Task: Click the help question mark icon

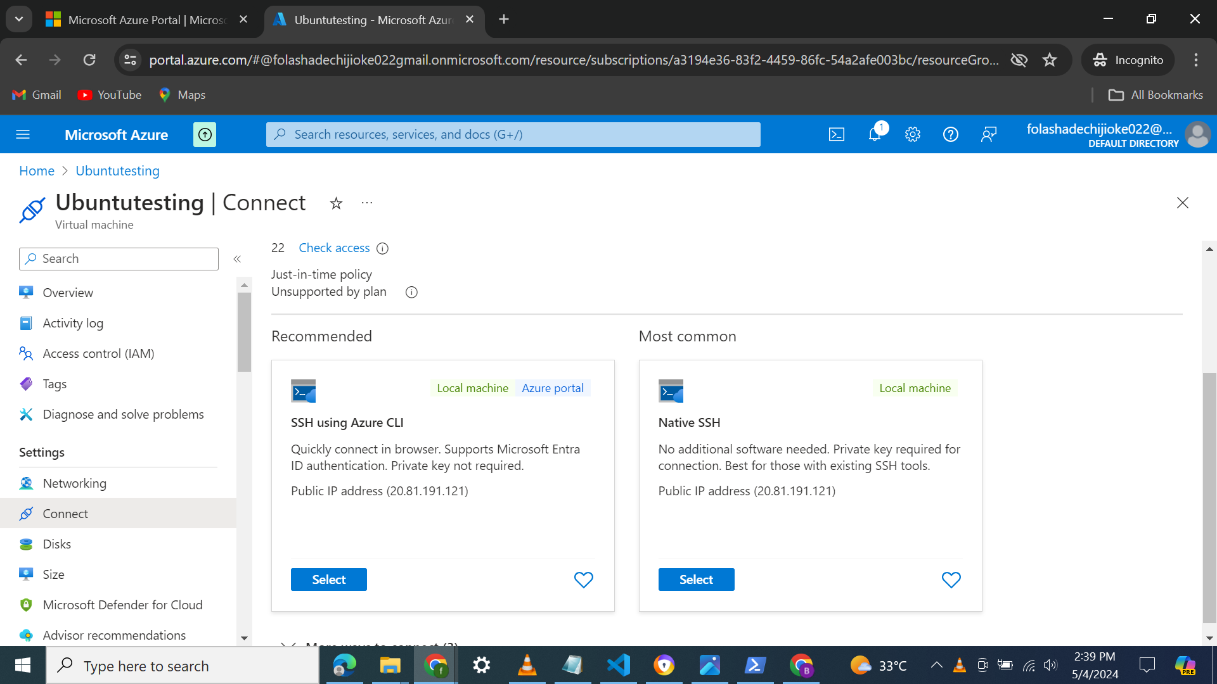Action: tap(951, 134)
